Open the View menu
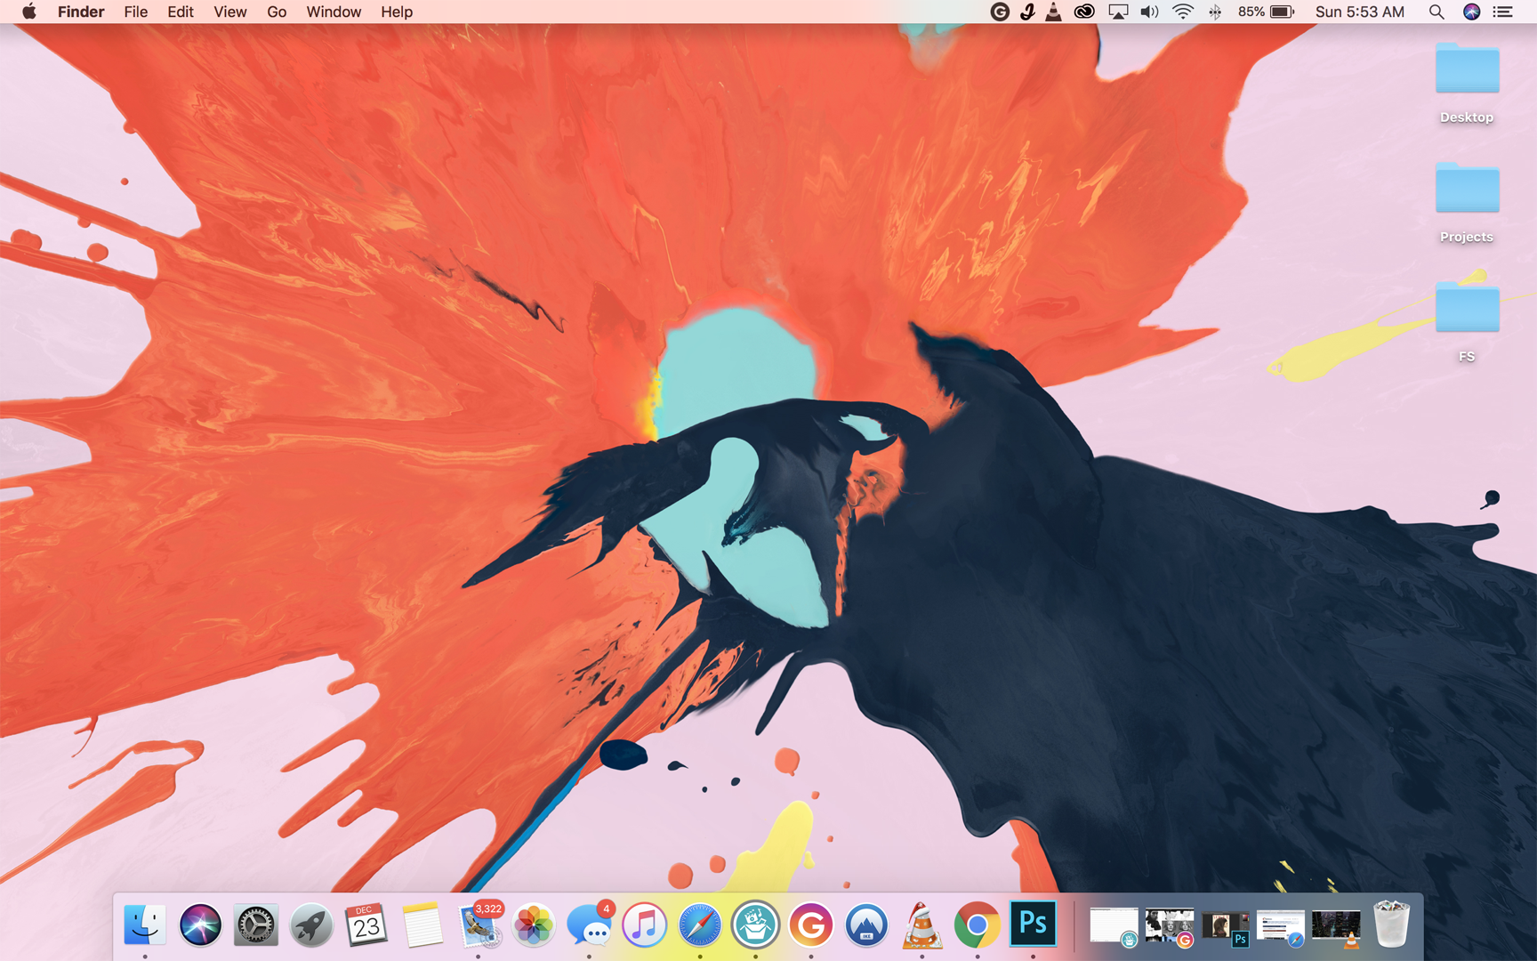The height and width of the screenshot is (961, 1537). pyautogui.click(x=230, y=12)
